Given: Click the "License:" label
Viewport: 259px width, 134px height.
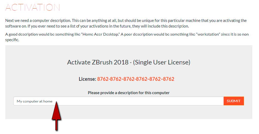Looking at the screenshot, I should coord(87,79).
